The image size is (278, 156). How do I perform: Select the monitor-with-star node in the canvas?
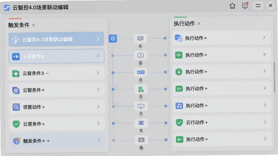tap(140, 38)
